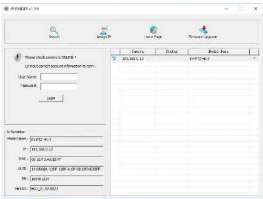This screenshot has width=263, height=199.
Task: Click the IP-Finder app icon in title bar
Action: click(6, 9)
